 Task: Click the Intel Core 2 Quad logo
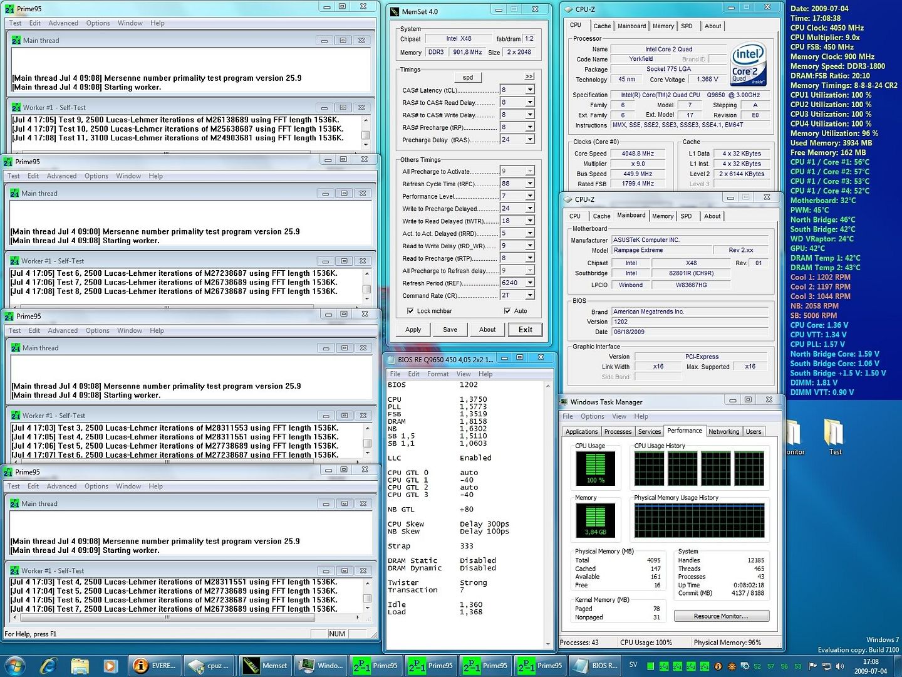(748, 65)
